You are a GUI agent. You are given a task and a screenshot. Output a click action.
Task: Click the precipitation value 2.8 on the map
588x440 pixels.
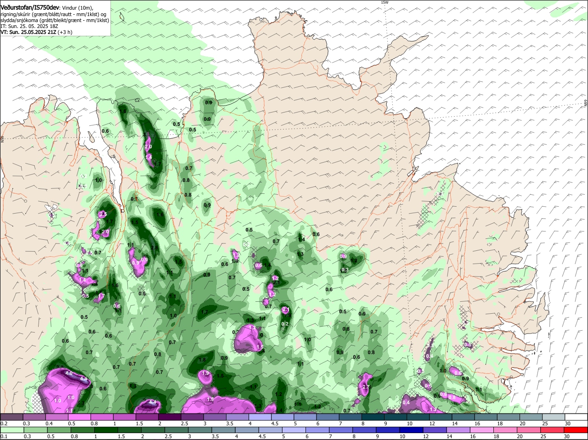(x=154, y=248)
